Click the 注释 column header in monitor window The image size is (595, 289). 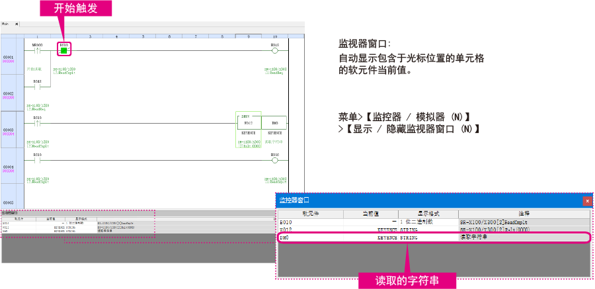coord(524,214)
